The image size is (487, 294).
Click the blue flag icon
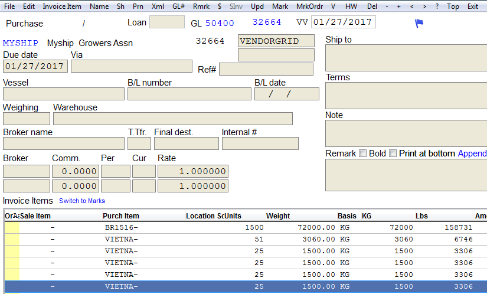click(x=419, y=23)
